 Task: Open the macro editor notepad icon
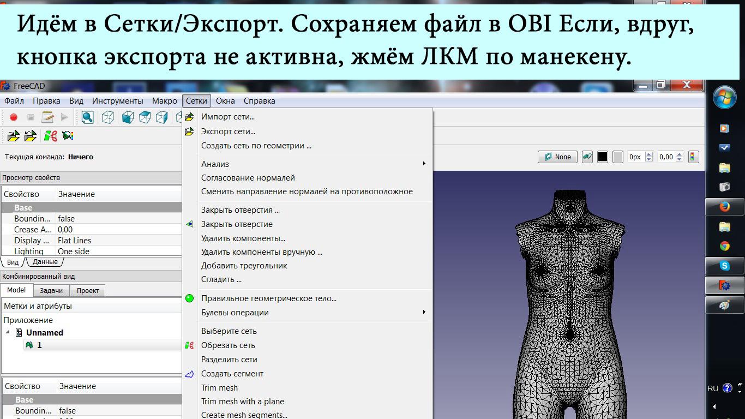point(47,117)
